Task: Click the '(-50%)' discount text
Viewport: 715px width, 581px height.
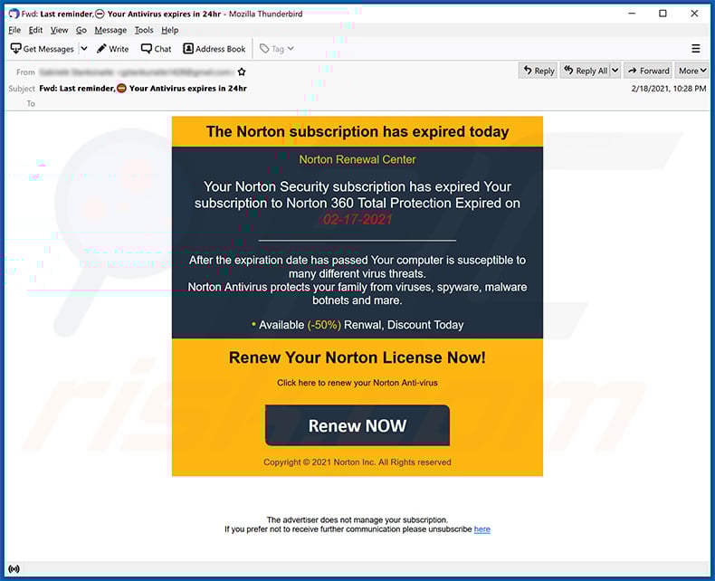Action: coord(324,325)
